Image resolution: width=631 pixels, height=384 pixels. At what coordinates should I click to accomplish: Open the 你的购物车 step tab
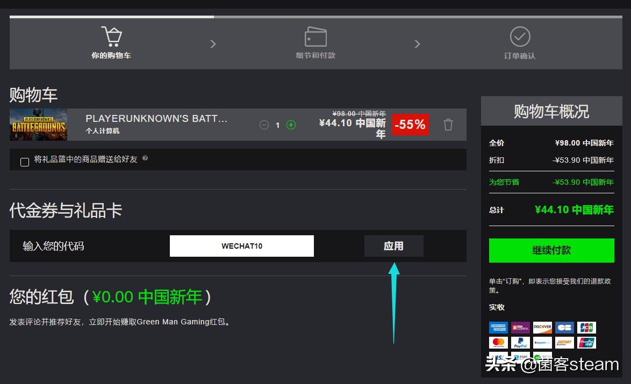pos(111,44)
